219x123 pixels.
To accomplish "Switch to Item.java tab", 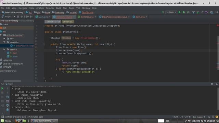I will (140, 17).
